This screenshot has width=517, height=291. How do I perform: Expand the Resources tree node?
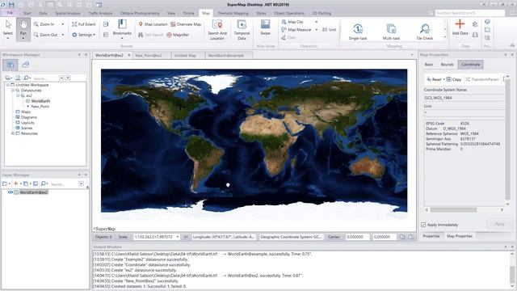click(x=13, y=133)
